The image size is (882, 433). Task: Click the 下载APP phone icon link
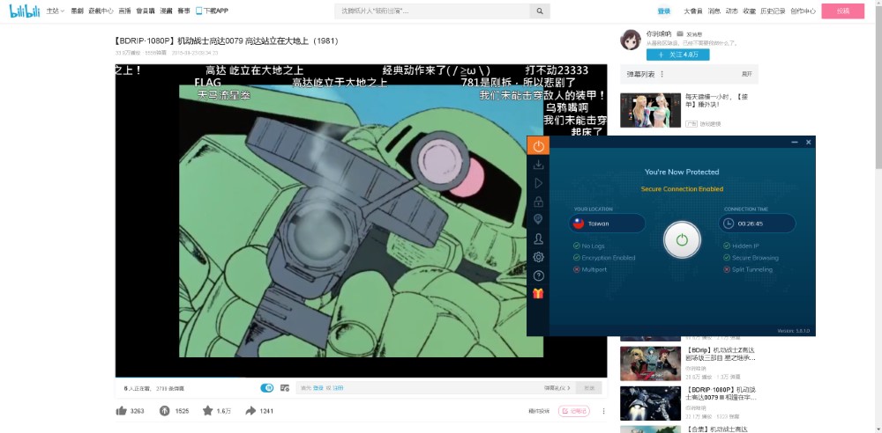(212, 11)
